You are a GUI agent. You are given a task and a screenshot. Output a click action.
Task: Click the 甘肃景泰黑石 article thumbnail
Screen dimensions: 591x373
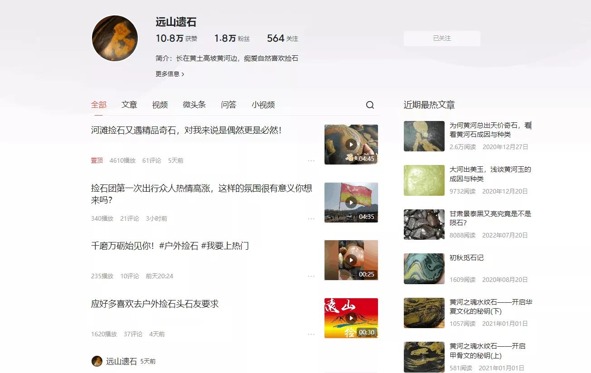(424, 224)
